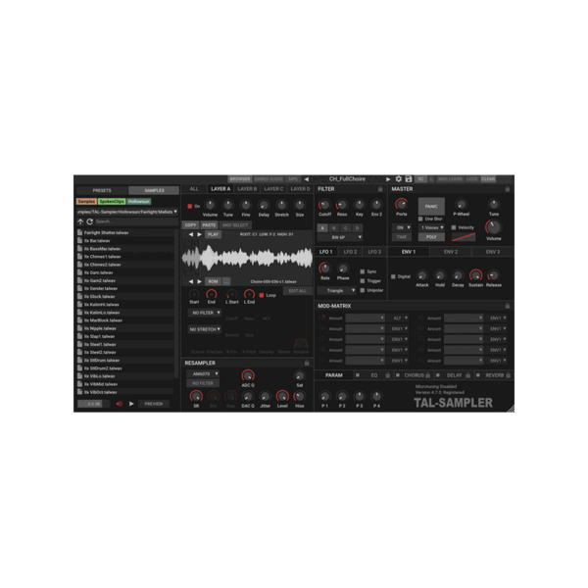Click the POLY mode button
This screenshot has height=588, width=588.
[x=431, y=237]
